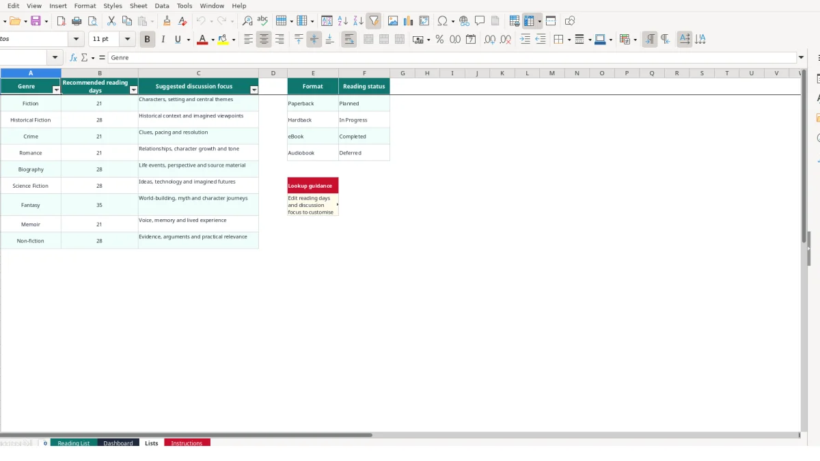This screenshot has height=461, width=820.
Task: Toggle Center Horizontally alignment
Action: tap(264, 40)
